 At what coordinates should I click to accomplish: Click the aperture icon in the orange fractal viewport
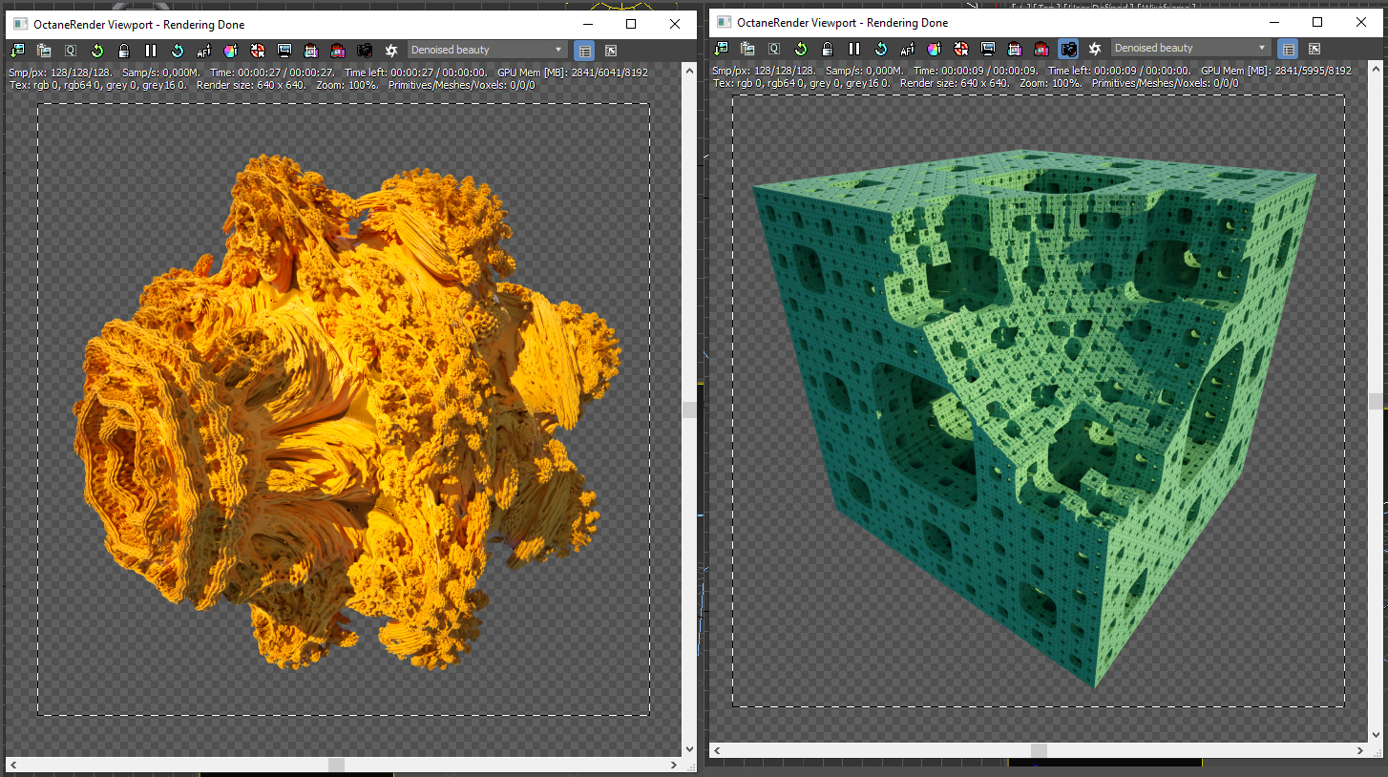tap(391, 50)
